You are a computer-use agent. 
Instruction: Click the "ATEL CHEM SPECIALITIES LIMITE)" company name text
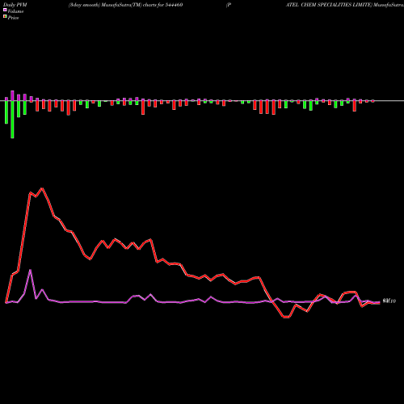[329, 5]
